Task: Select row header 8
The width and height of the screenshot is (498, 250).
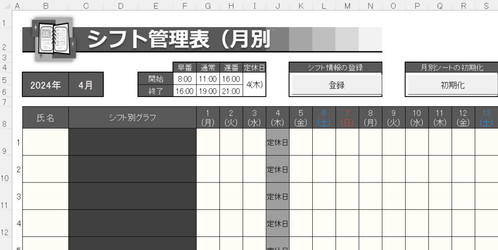Action: (x=5, y=124)
